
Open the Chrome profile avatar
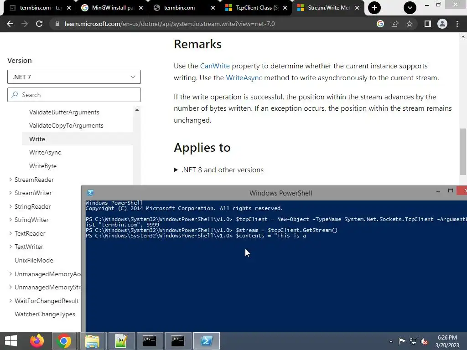(442, 24)
